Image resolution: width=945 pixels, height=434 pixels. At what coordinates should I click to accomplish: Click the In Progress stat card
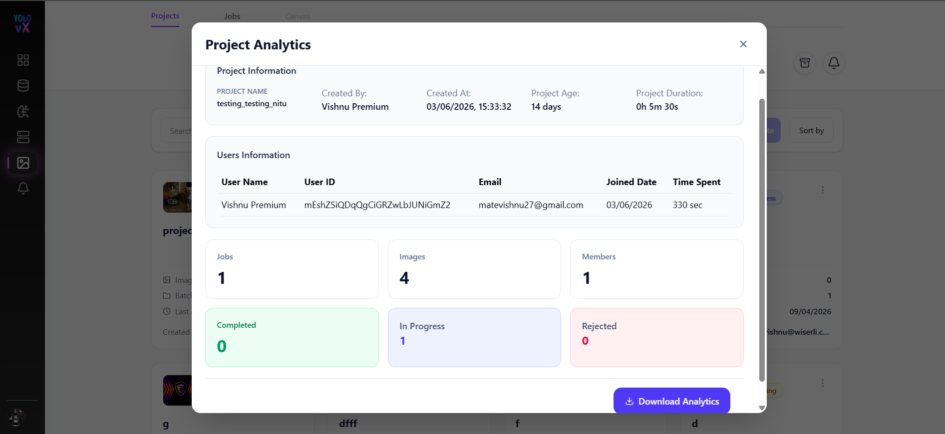(x=474, y=337)
